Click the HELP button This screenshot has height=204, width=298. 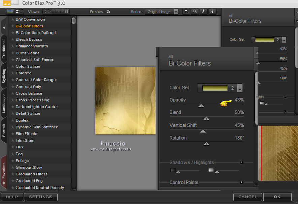click(12, 197)
